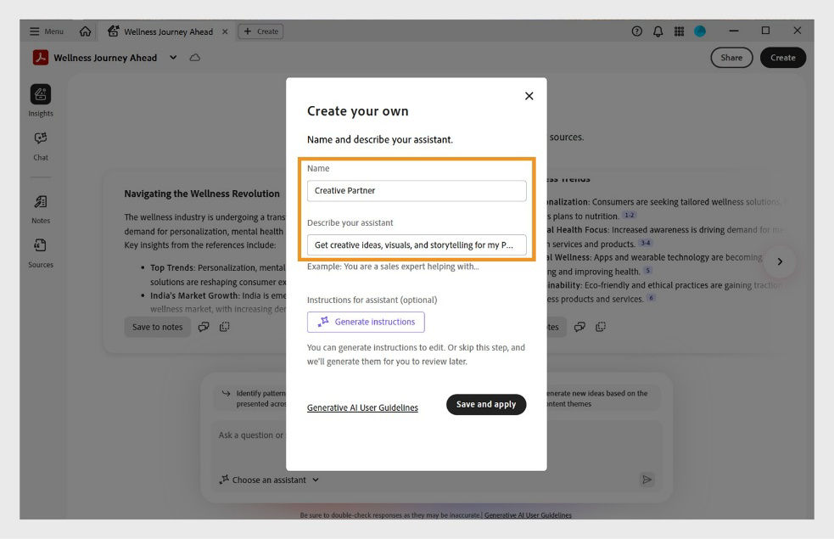The width and height of the screenshot is (834, 539).
Task: Open the apps grid launcher
Action: coord(679,31)
